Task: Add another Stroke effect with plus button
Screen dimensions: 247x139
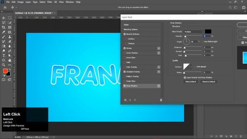Action: coord(159,48)
